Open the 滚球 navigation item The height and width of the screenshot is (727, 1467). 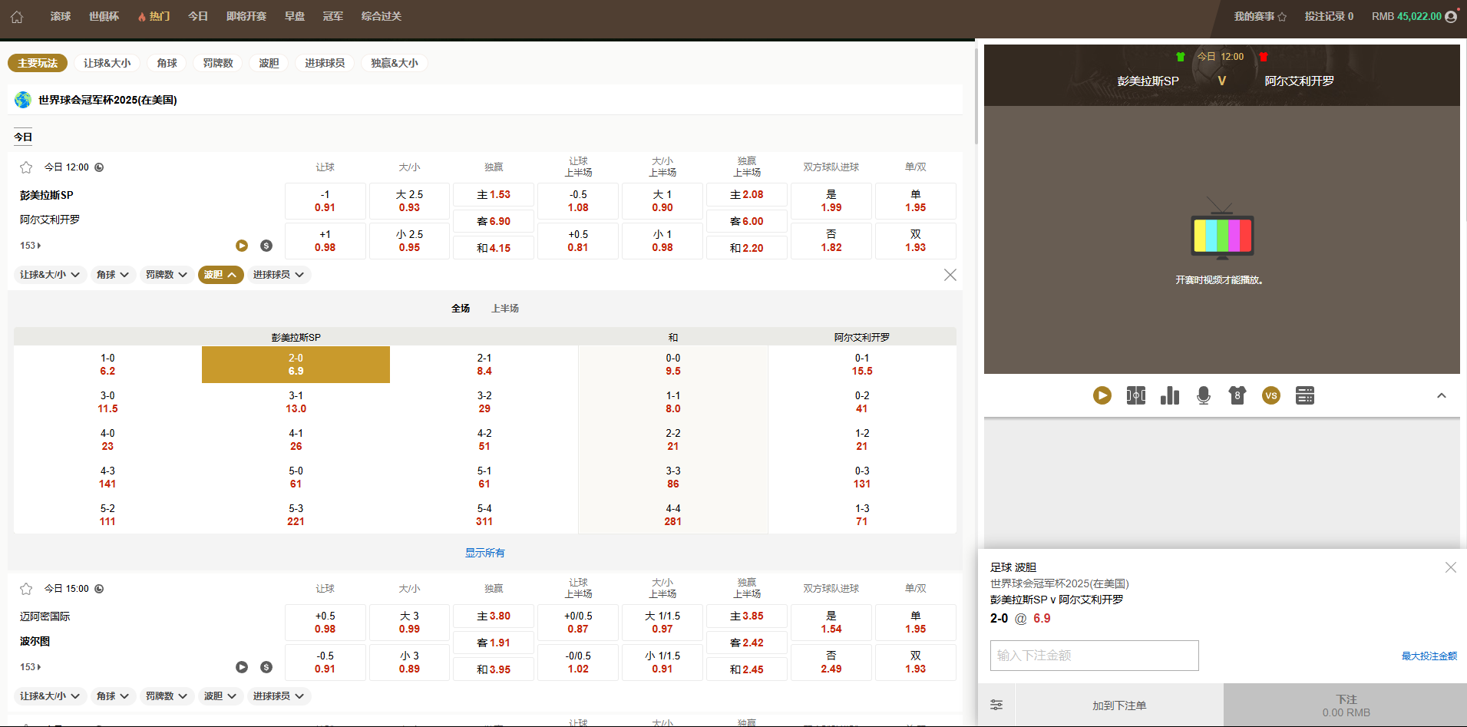61,16
